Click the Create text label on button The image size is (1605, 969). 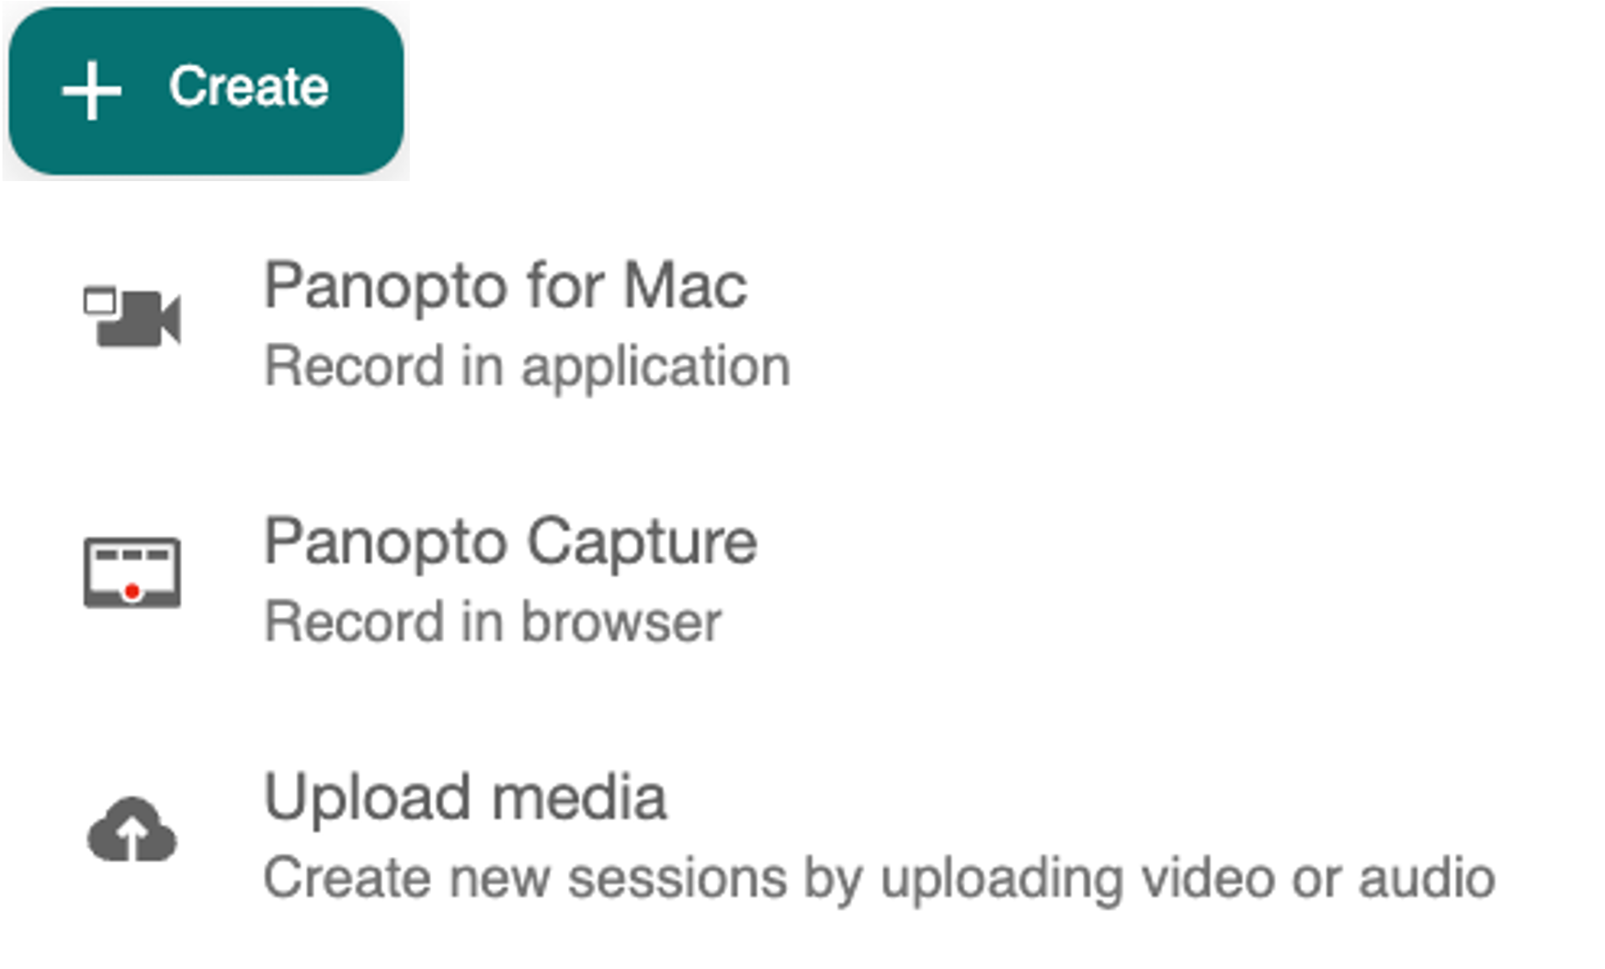248,87
